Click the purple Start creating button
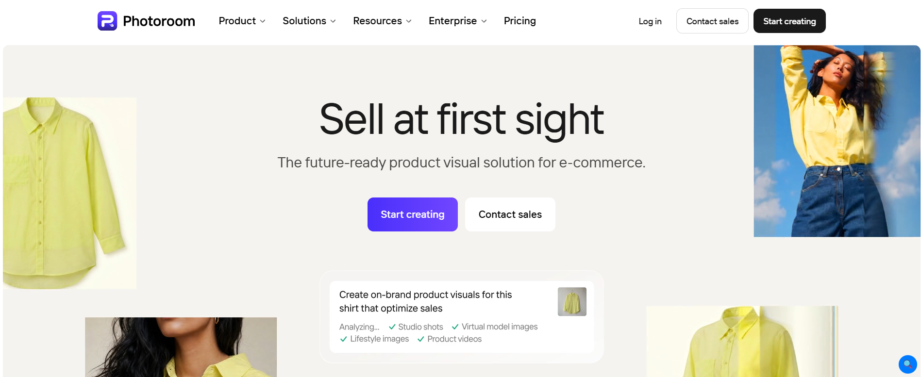The width and height of the screenshot is (921, 377). (413, 214)
